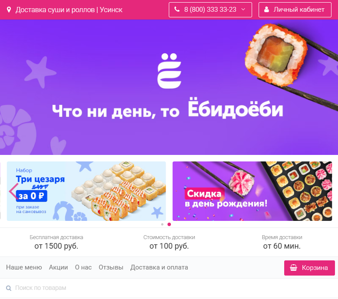Open the Три цезаря promo banner
The width and height of the screenshot is (338, 299).
click(86, 191)
